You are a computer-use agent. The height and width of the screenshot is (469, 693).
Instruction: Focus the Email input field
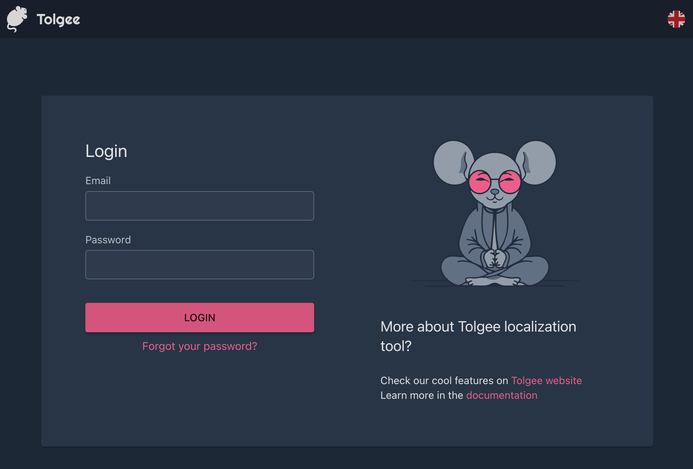(x=200, y=206)
